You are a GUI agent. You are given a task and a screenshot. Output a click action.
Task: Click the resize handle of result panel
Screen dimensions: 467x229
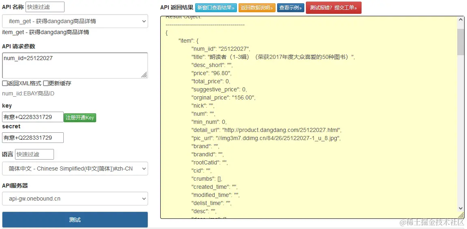coord(461,215)
